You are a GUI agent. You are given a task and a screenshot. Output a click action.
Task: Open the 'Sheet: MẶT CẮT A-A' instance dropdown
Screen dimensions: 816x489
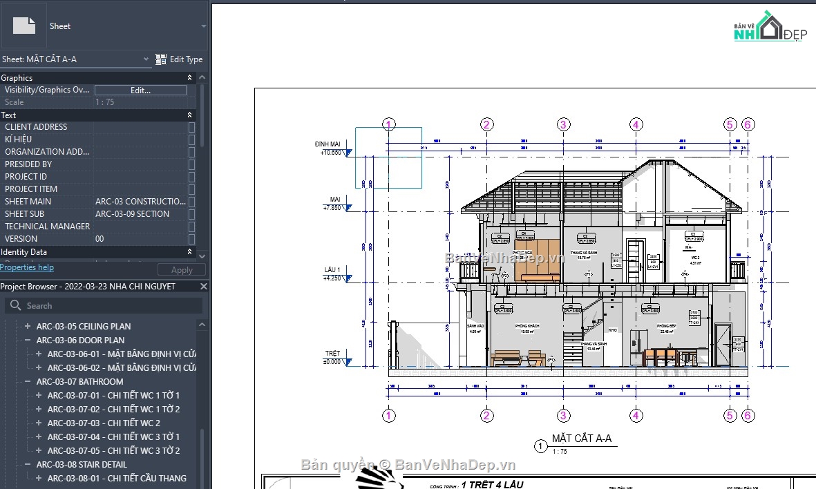(146, 59)
